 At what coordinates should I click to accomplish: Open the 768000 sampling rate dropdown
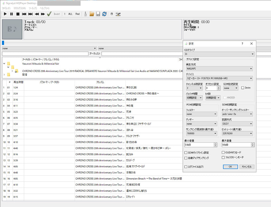click(x=202, y=133)
